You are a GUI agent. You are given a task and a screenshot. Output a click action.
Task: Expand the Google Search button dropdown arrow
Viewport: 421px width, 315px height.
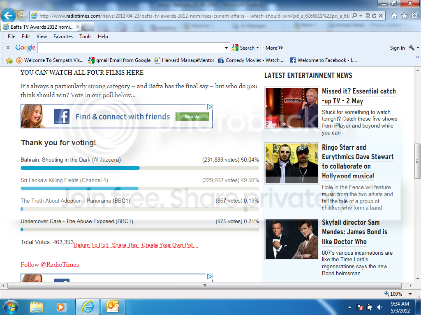(x=258, y=48)
